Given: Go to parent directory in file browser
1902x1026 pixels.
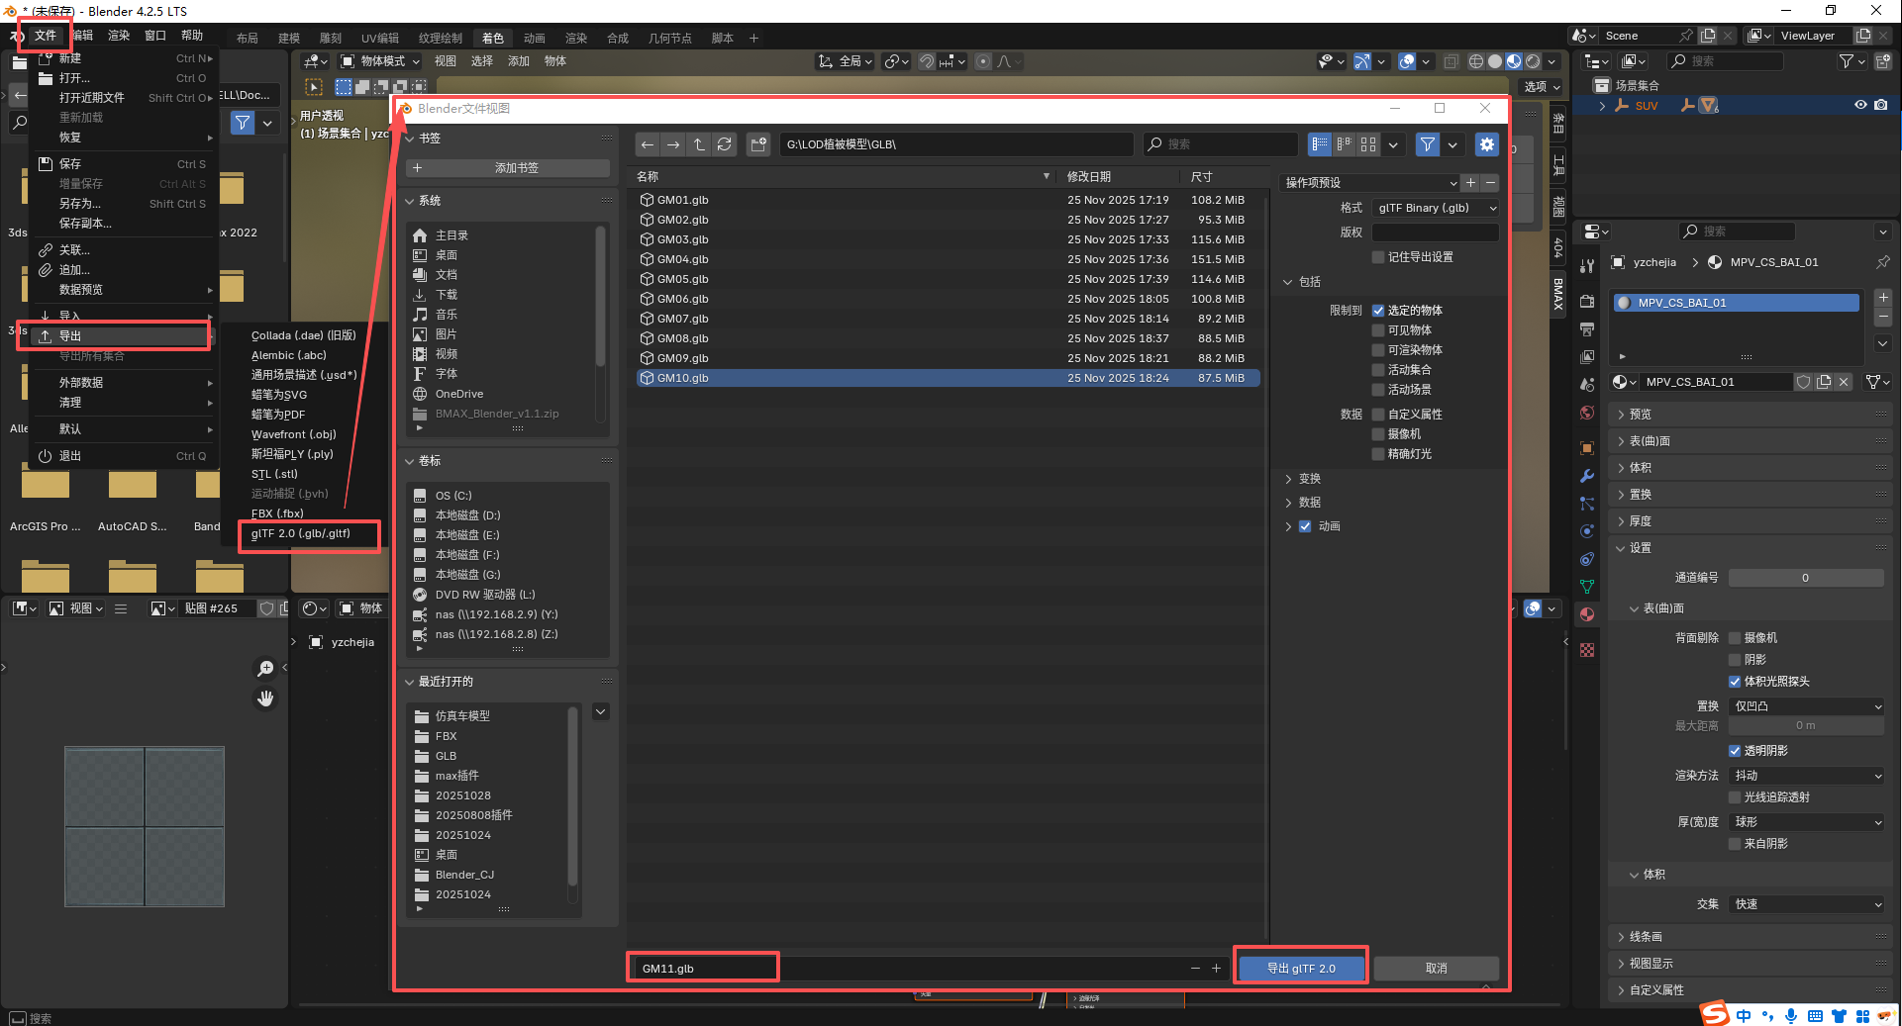Looking at the screenshot, I should pyautogui.click(x=699, y=144).
